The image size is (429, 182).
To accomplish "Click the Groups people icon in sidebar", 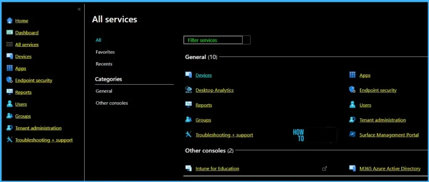I will [10, 116].
